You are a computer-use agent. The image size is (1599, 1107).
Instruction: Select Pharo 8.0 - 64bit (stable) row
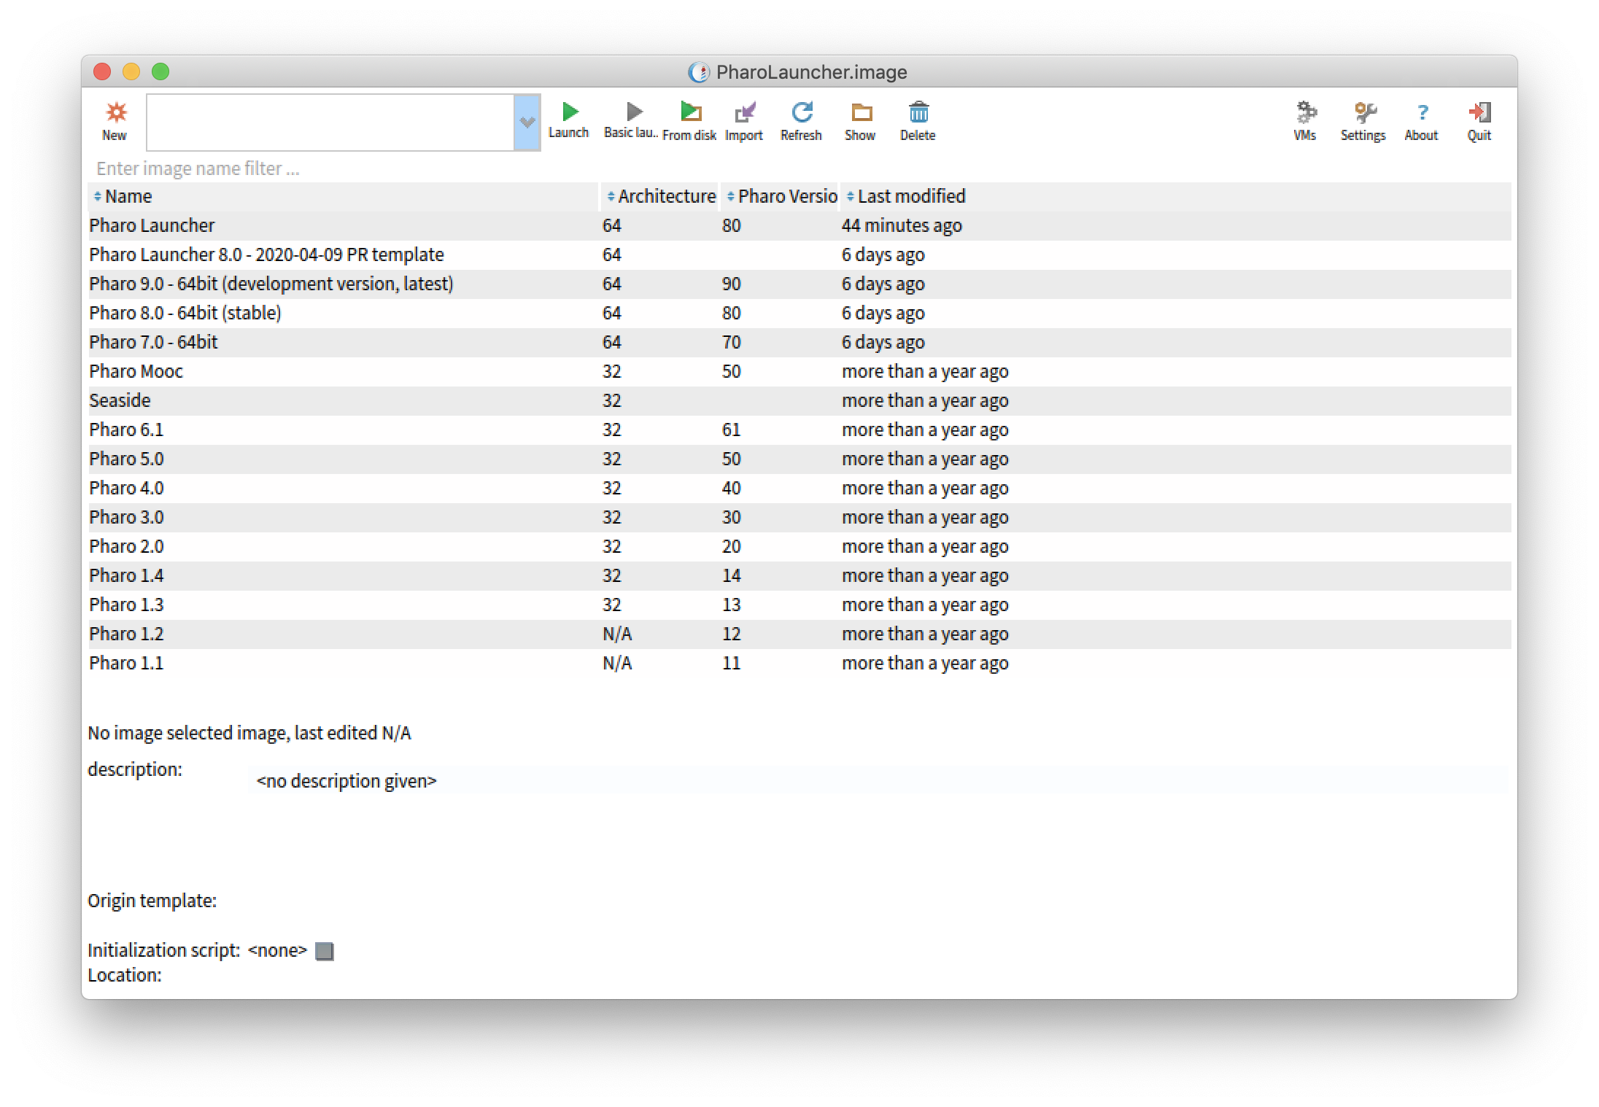(799, 313)
